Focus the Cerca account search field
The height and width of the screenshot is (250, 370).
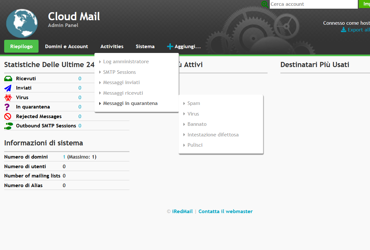point(313,4)
